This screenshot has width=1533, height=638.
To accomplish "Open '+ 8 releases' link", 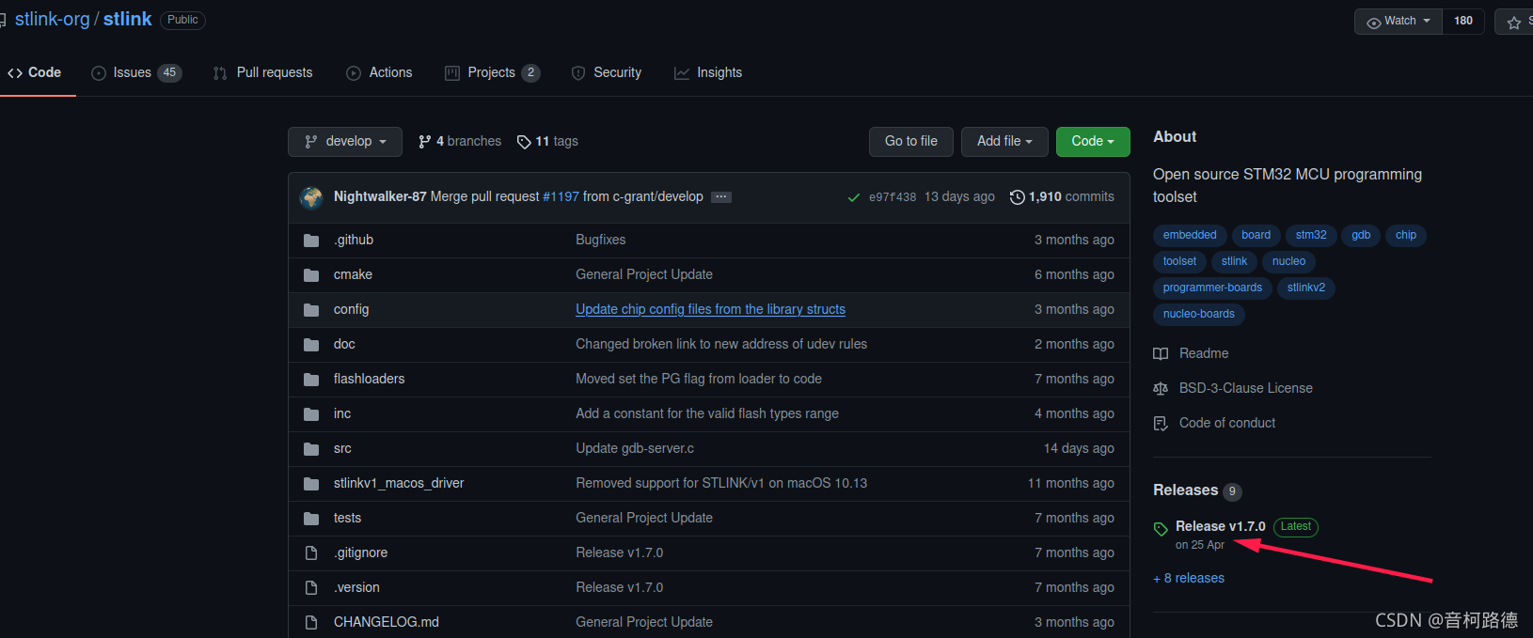I will pos(1189,579).
